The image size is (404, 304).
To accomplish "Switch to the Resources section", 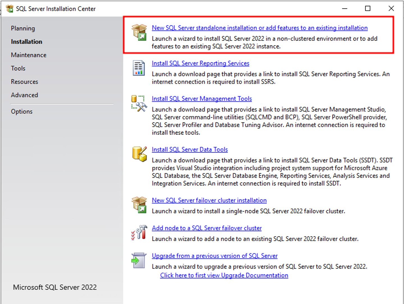I will pyautogui.click(x=24, y=82).
